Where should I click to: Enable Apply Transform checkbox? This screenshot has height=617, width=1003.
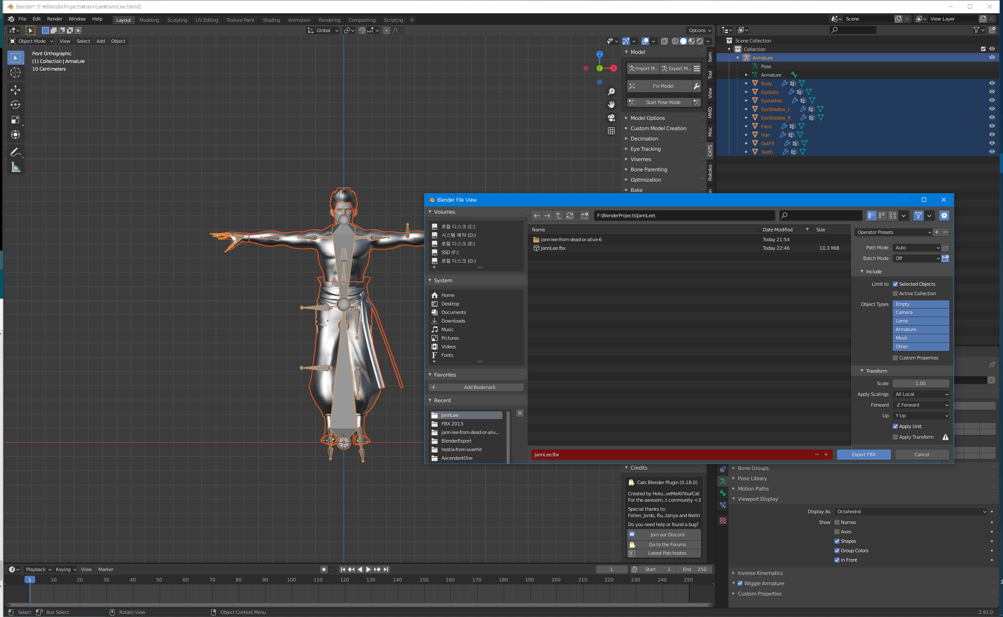[895, 437]
